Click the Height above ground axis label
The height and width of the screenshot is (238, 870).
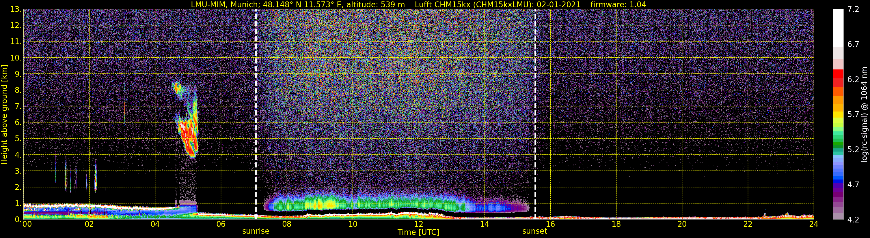4,115
